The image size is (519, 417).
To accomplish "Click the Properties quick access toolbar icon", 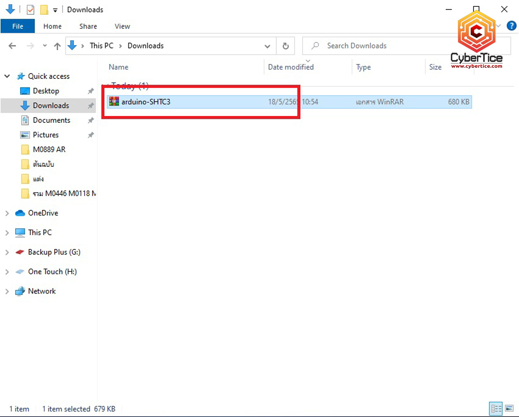I will click(30, 10).
